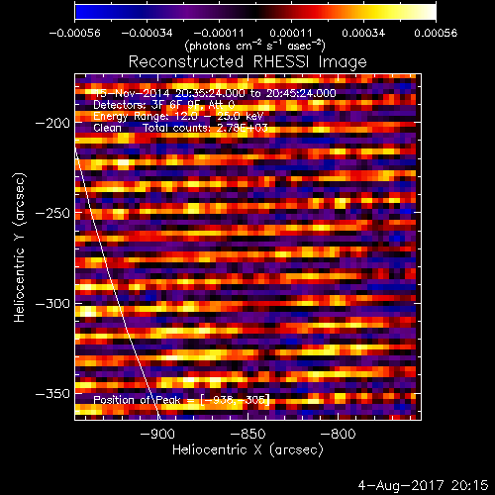Click the -850 x-axis tick label
The width and height of the screenshot is (495, 495).
coord(247,434)
